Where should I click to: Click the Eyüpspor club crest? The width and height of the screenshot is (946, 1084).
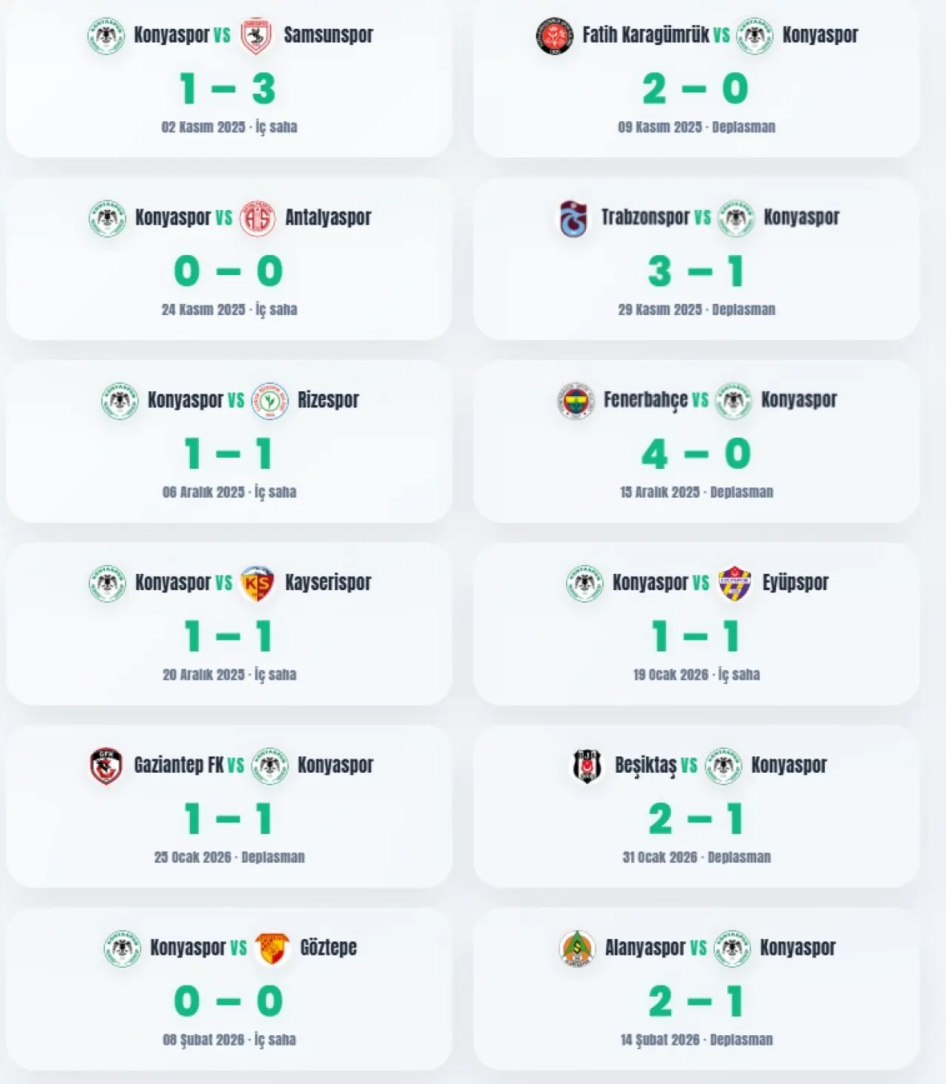click(735, 583)
